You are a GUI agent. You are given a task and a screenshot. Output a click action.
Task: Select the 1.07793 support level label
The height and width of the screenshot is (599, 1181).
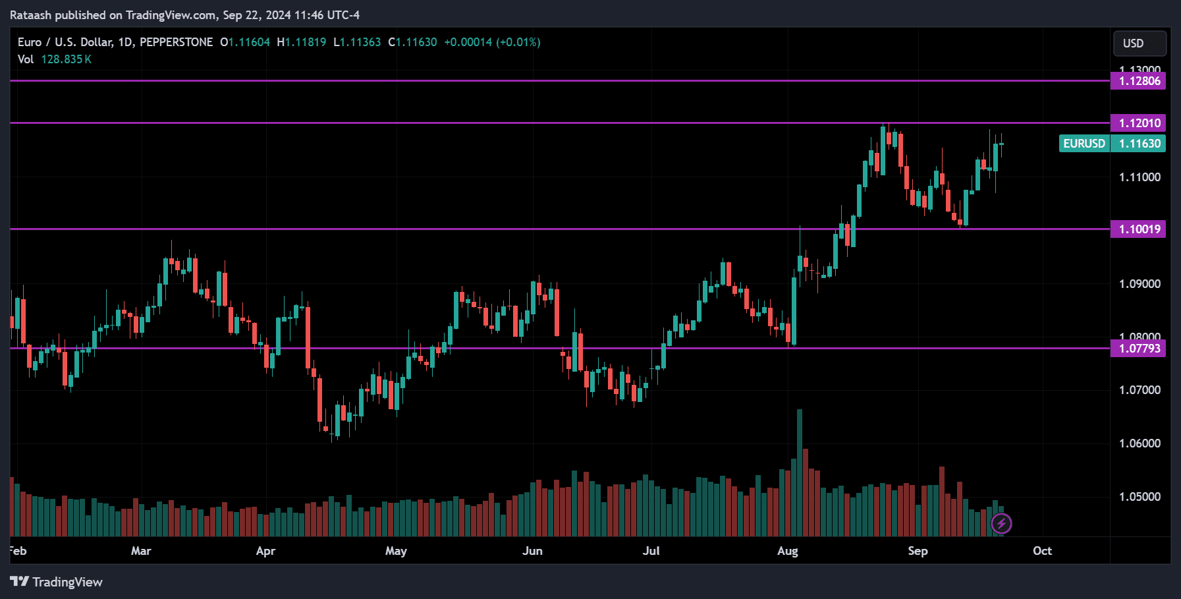(1139, 349)
